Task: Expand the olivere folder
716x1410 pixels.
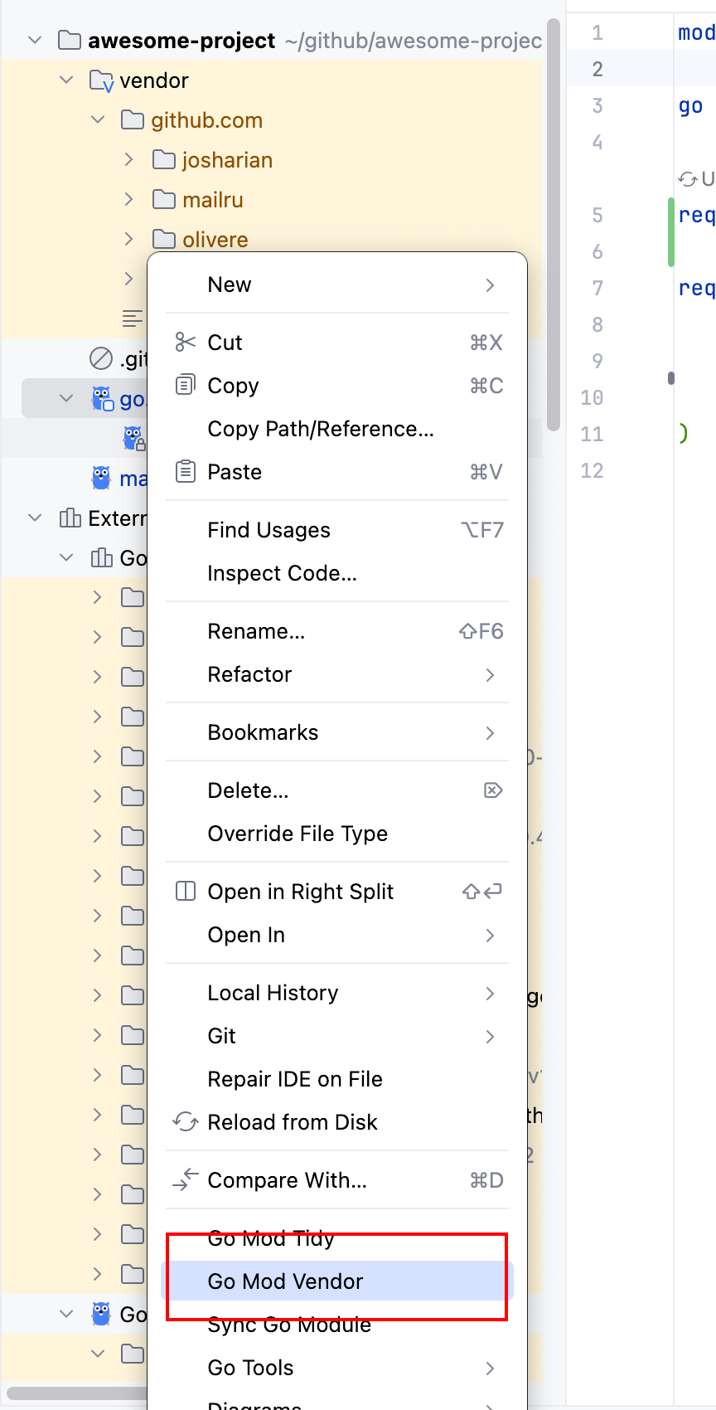Action: coord(128,240)
